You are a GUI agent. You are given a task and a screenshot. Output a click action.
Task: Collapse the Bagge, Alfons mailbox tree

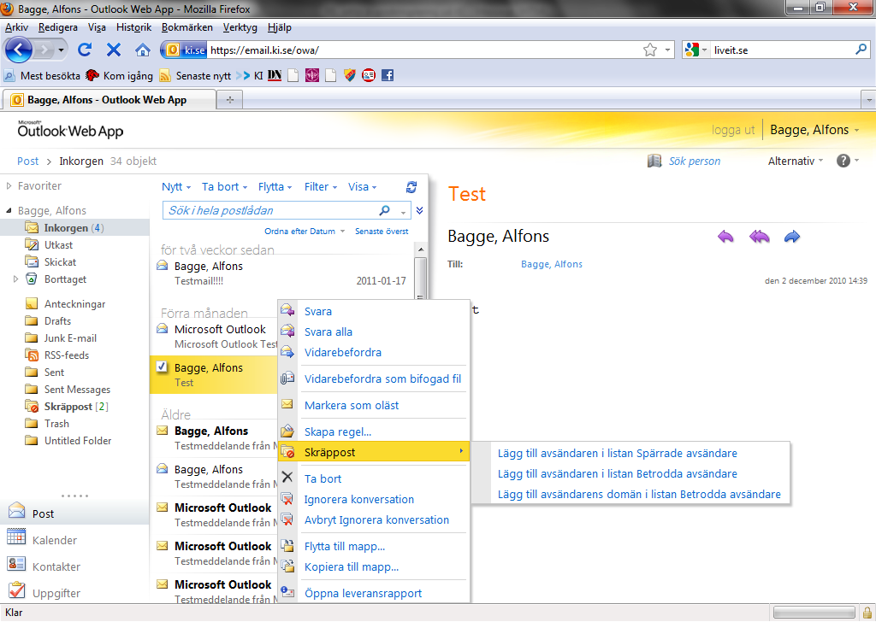[9, 210]
